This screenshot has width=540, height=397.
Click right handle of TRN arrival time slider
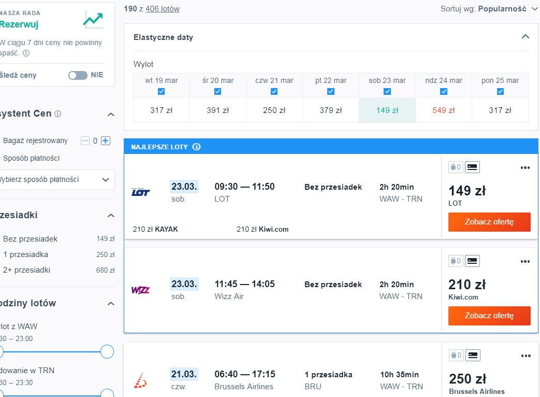tap(107, 393)
